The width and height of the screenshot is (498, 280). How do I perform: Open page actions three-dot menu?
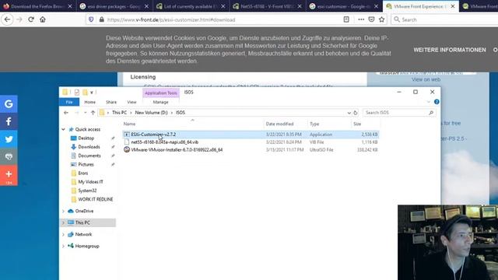(361, 19)
